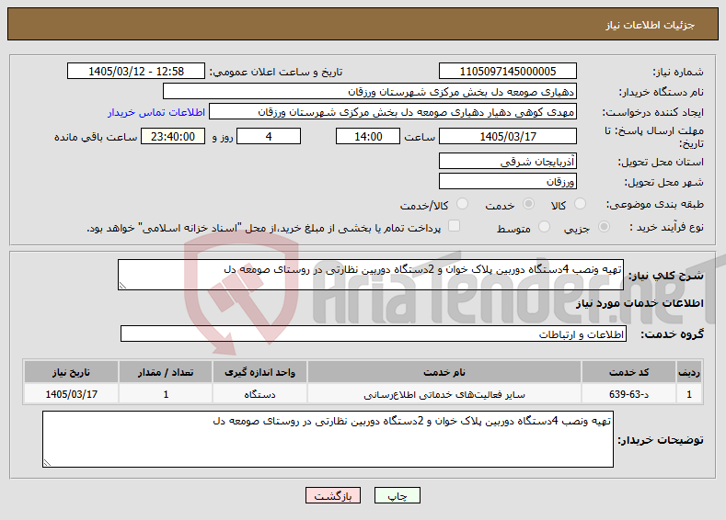Screen dimensions: 726x520
Task: Select the کالا/خدمت radio button
Action: coord(462,204)
